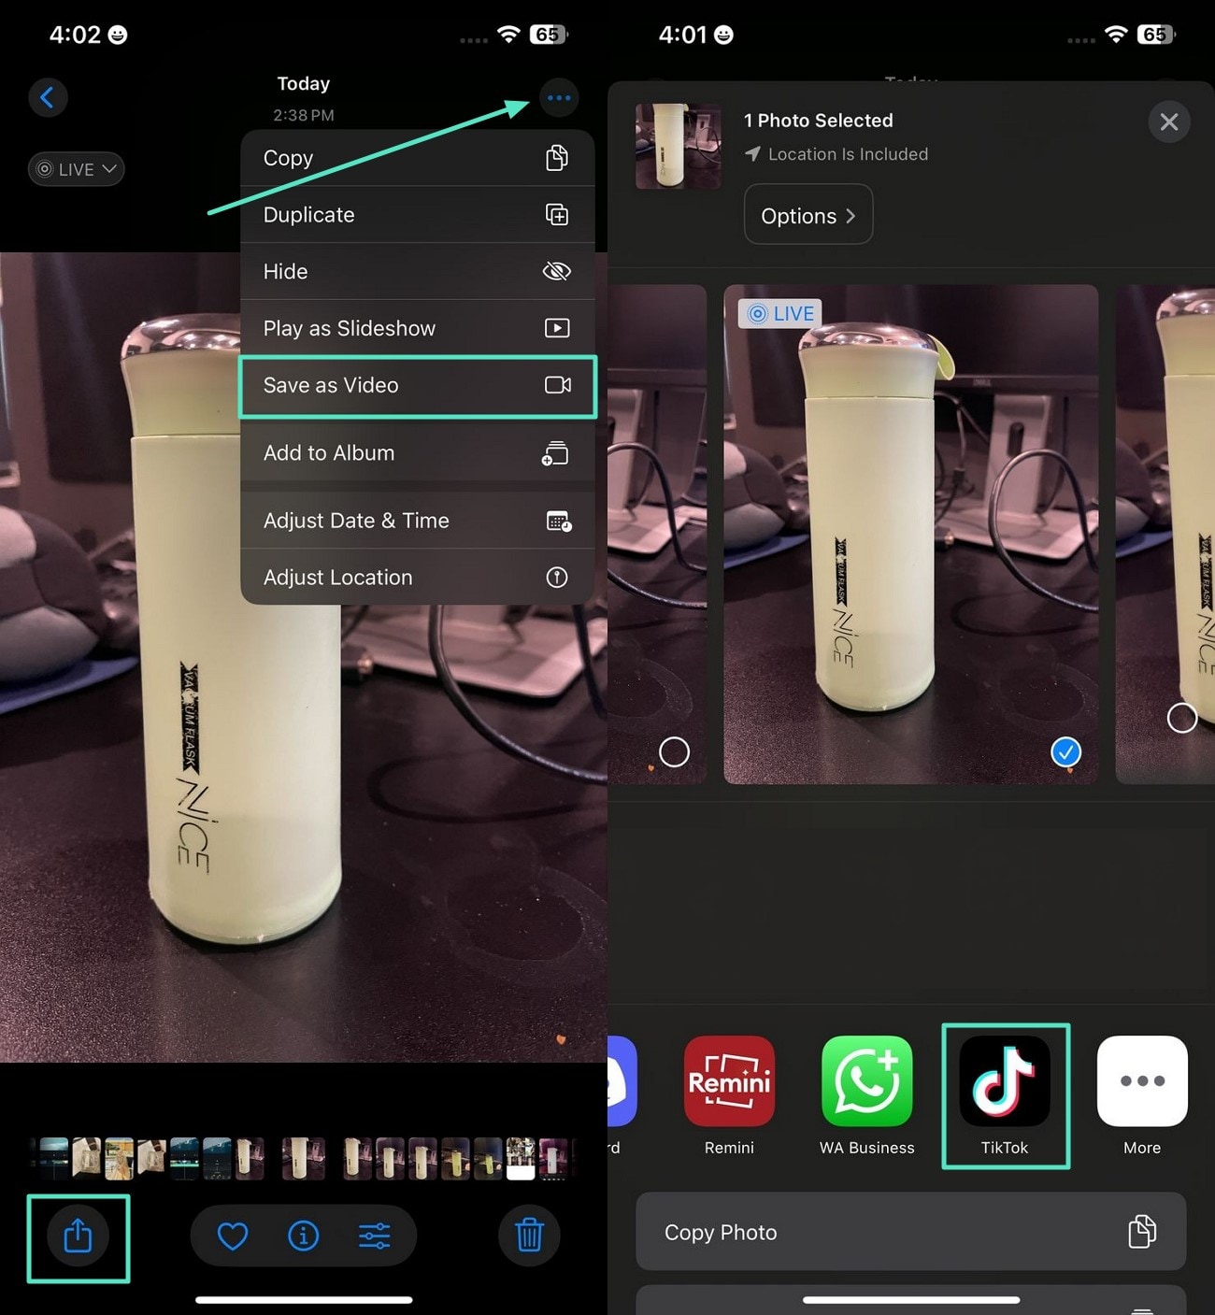Select the previous photo's empty circle

(674, 751)
